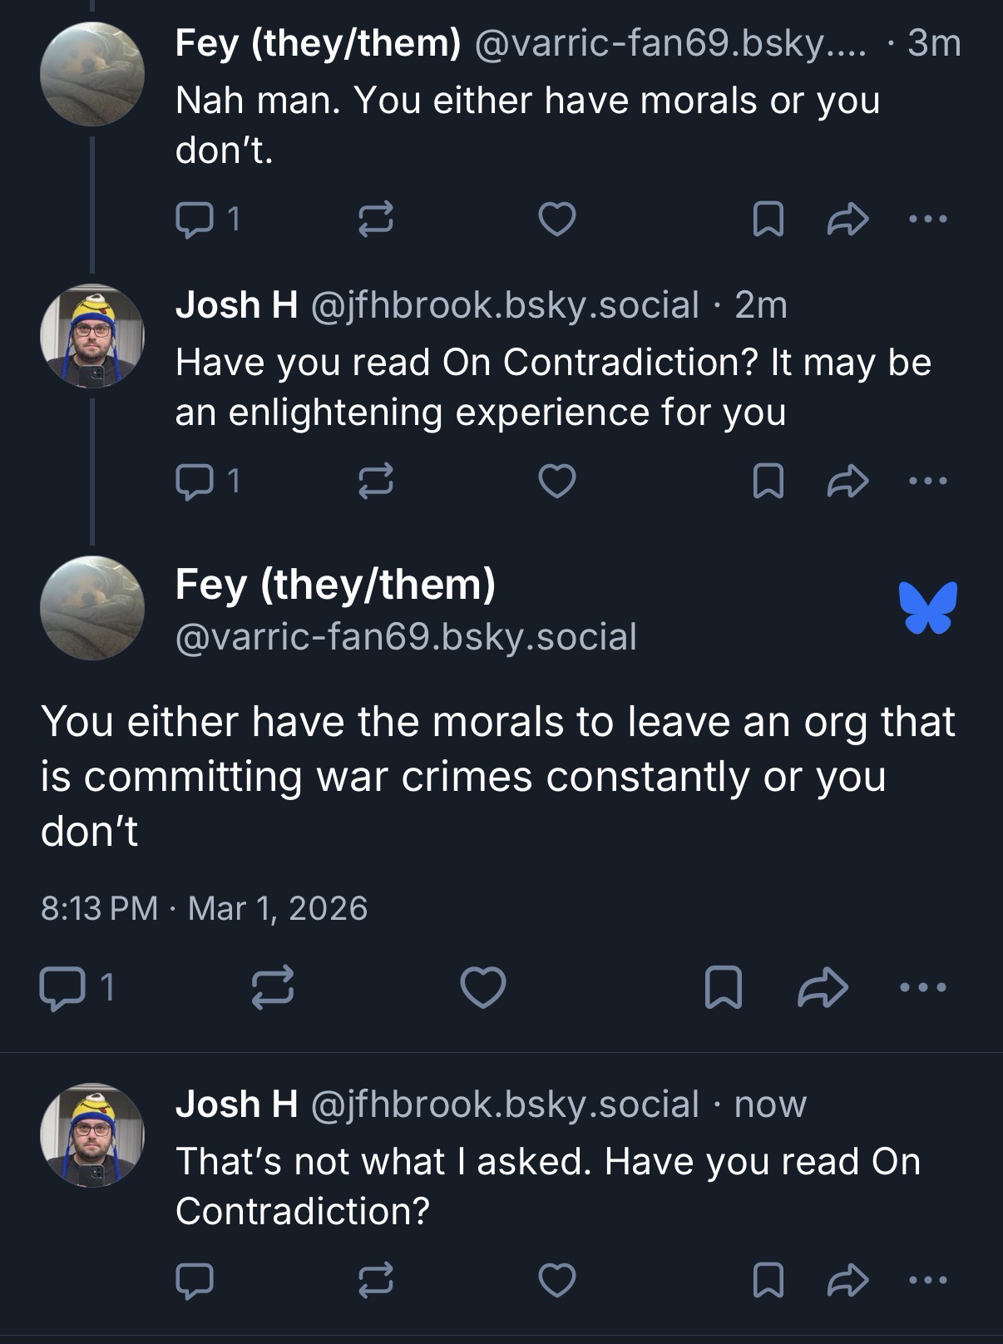The image size is (1003, 1344).
Task: Click the blue Bluesky butterfly icon
Action: coord(927,608)
